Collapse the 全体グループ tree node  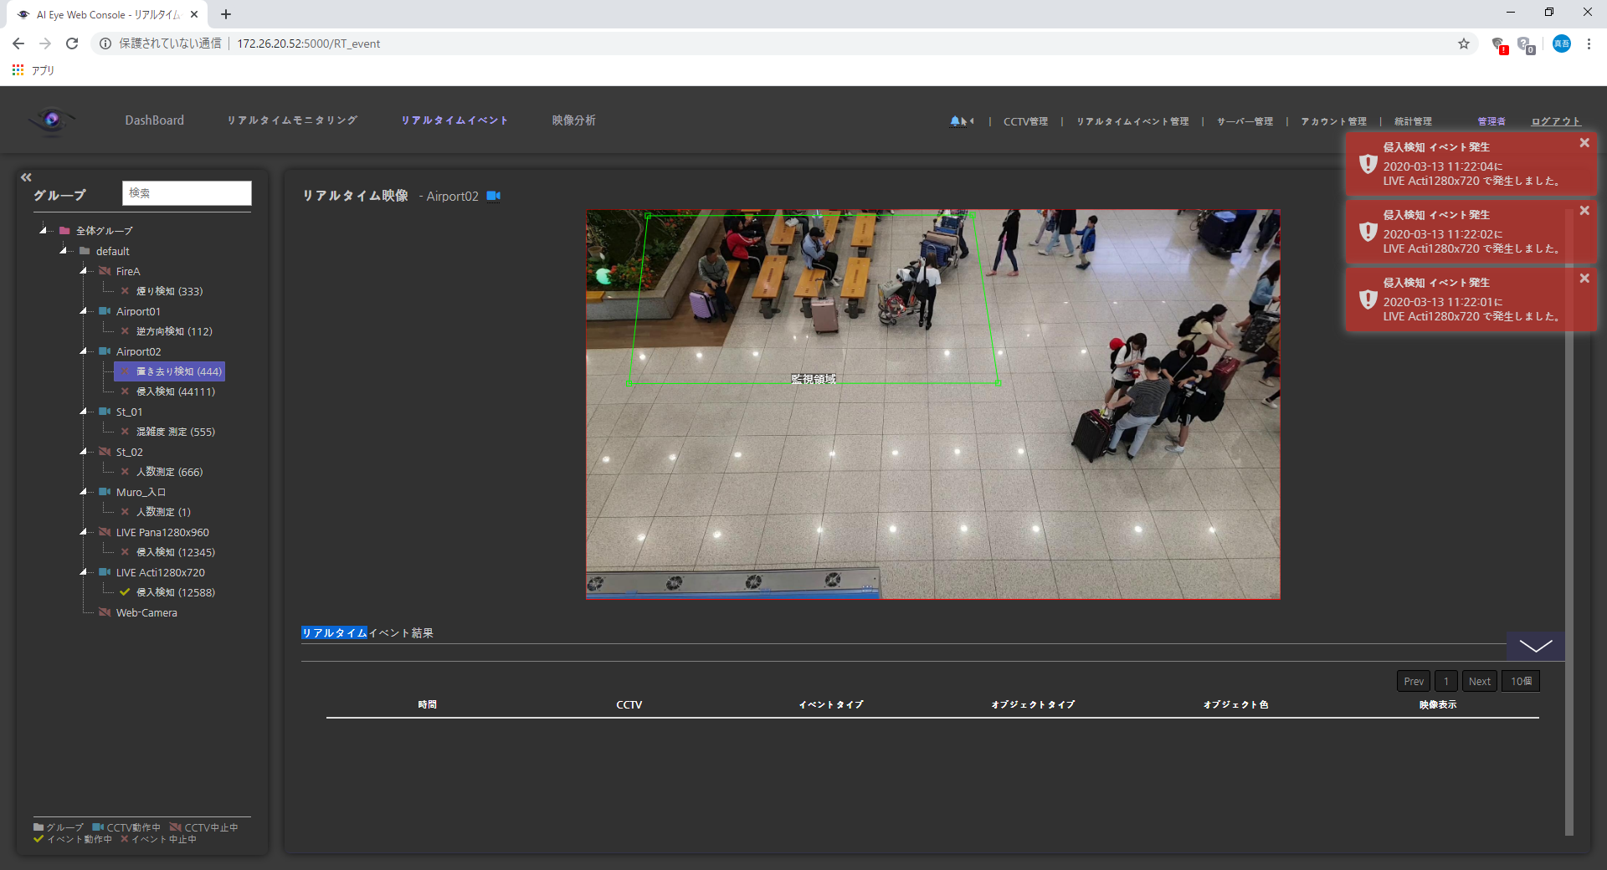point(43,230)
